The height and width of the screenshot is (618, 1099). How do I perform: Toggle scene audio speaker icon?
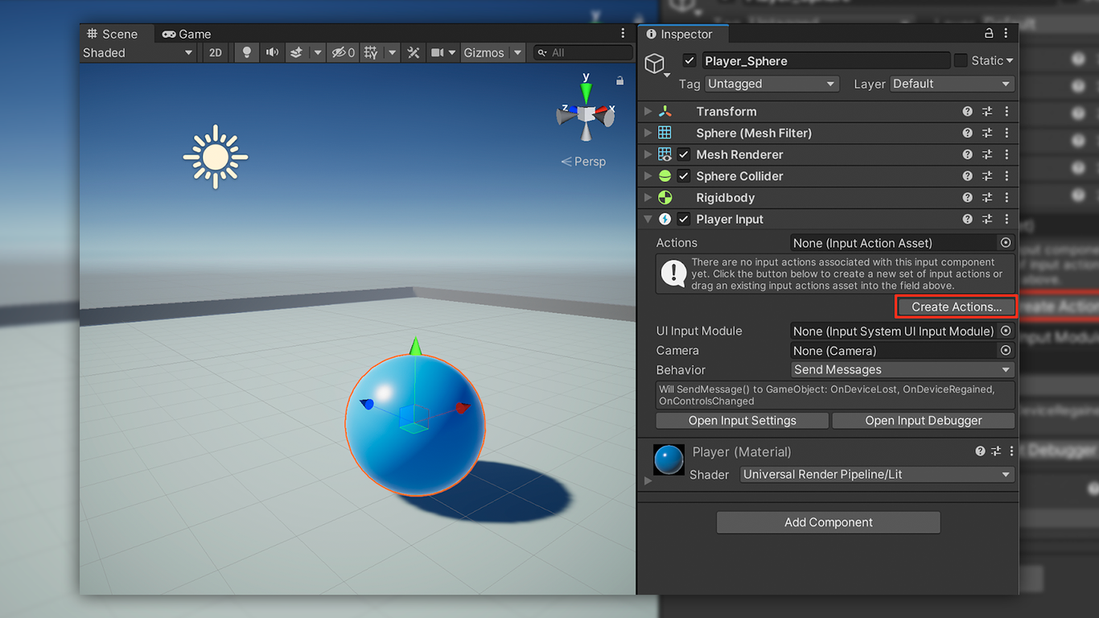[x=272, y=52]
